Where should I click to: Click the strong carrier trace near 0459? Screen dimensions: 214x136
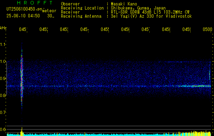(194, 86)
